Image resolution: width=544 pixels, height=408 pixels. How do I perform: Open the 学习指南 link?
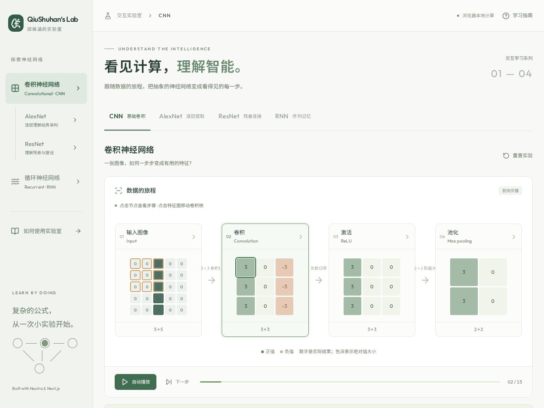(x=517, y=16)
